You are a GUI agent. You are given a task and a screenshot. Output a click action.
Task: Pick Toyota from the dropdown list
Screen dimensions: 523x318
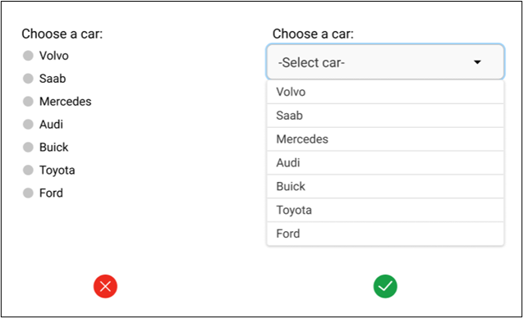385,210
